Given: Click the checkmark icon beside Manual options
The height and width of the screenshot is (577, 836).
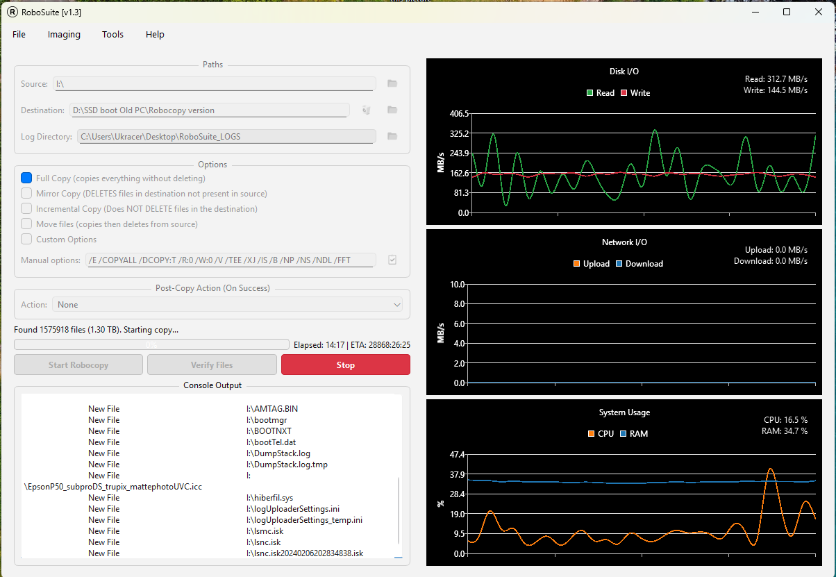Looking at the screenshot, I should point(392,260).
